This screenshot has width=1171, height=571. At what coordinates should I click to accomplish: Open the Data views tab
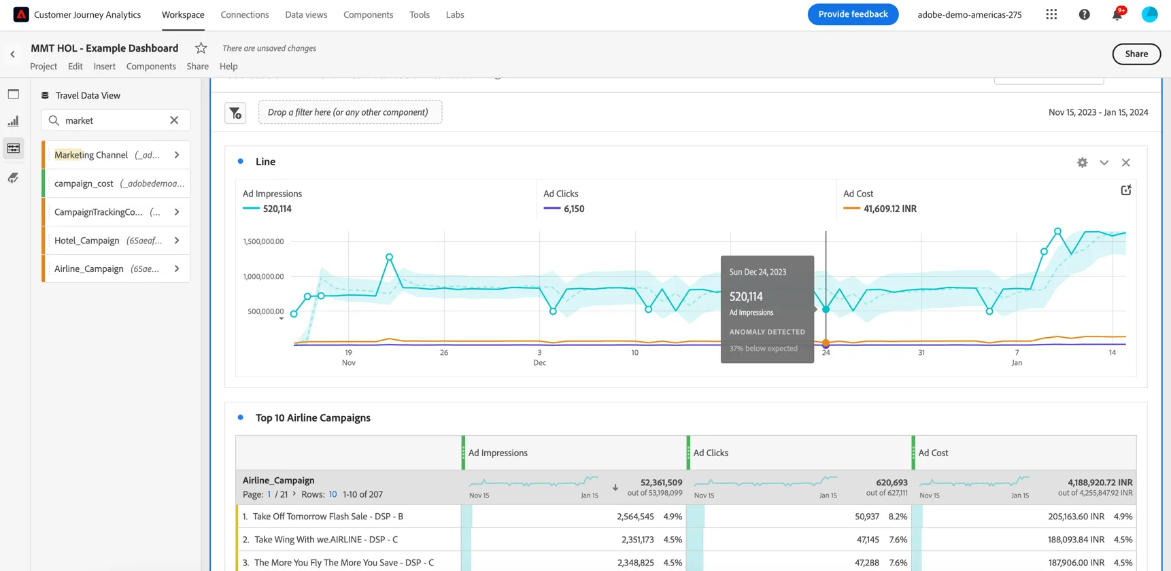306,14
